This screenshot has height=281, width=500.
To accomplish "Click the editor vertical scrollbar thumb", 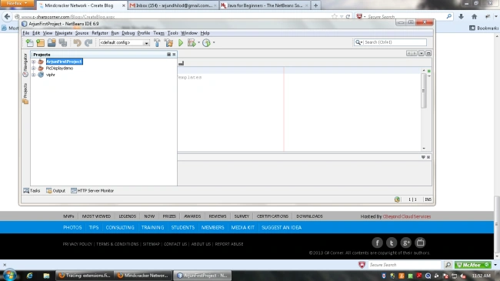I will click(x=424, y=91).
